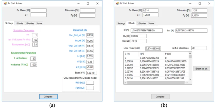Click the Voc_Cell_ref field
215x108 pixels.
click(90, 35)
